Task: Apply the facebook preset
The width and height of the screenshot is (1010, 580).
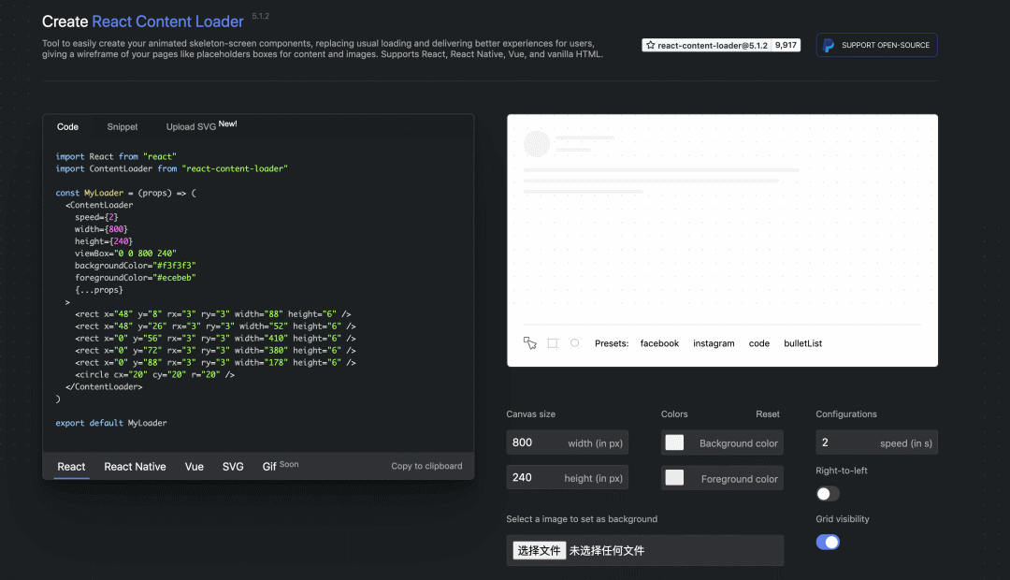Action: 659,343
